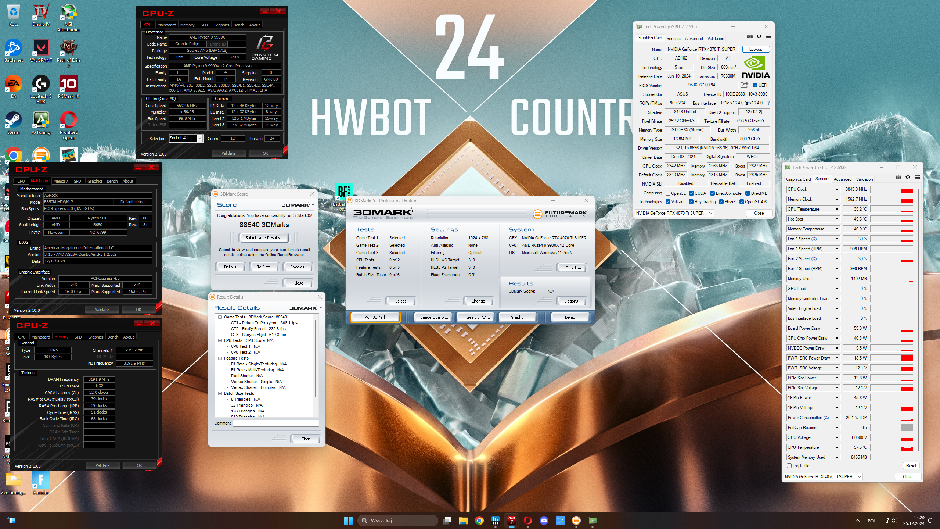Toggle the DirectML checkbox
This screenshot has height=529, width=940.
pos(748,193)
